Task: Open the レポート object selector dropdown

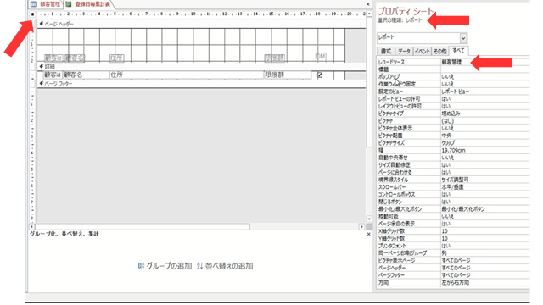Action: pyautogui.click(x=463, y=37)
